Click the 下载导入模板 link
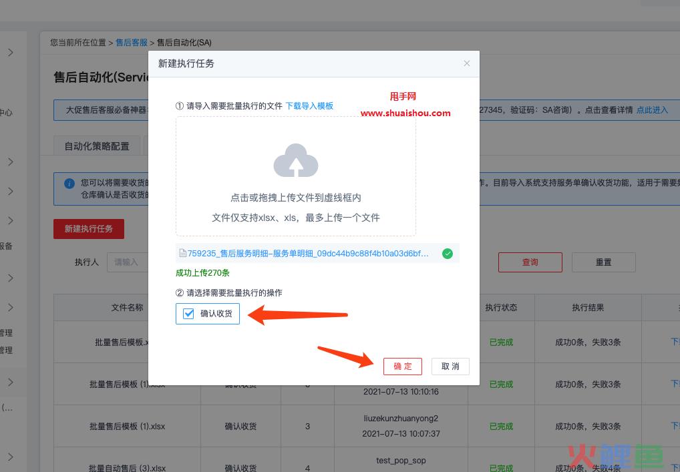This screenshot has height=472, width=680. (x=309, y=105)
